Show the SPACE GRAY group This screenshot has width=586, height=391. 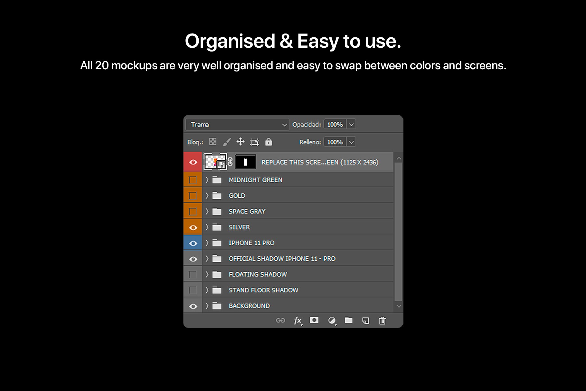coord(193,211)
